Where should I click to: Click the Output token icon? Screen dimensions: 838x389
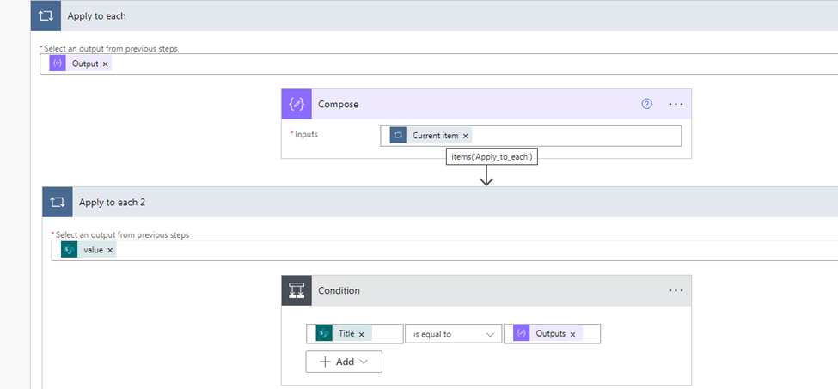point(58,64)
